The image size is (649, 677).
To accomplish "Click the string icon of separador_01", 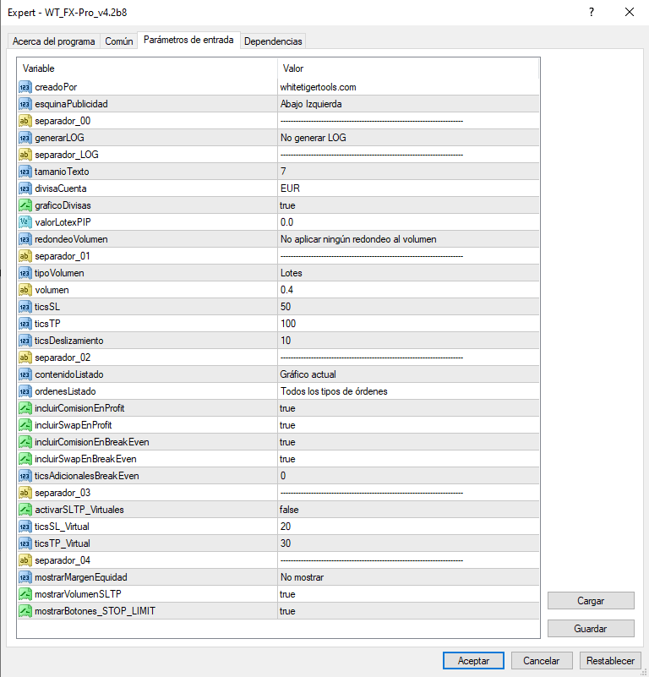I will 25,256.
